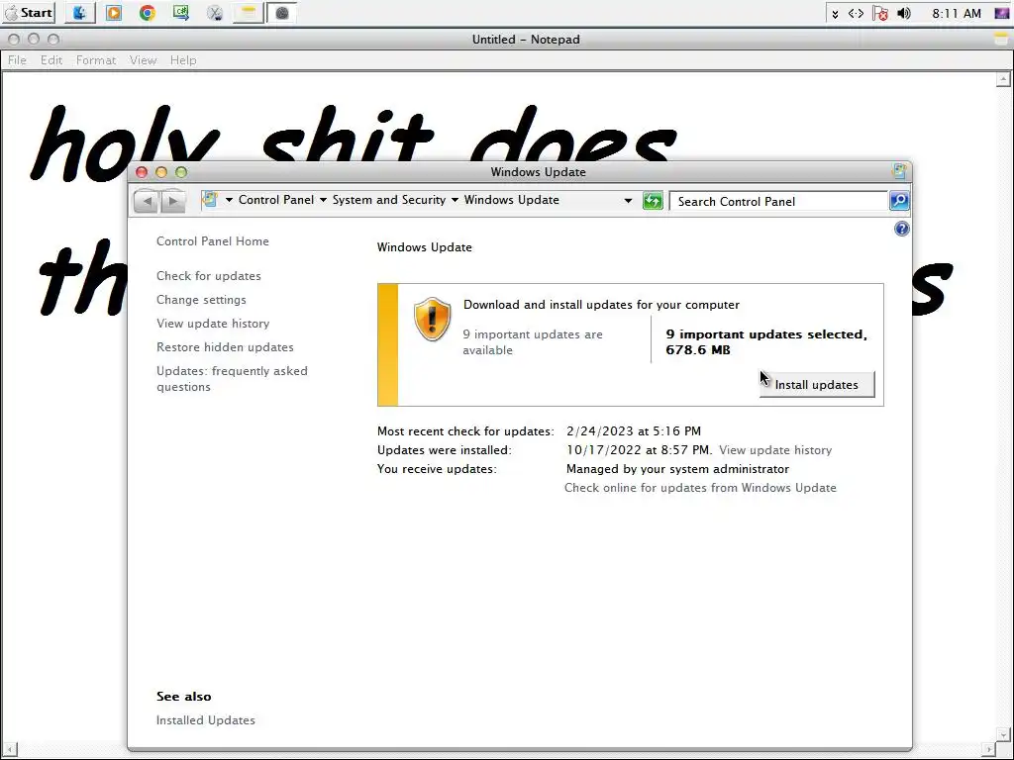Viewport: 1014px width, 760px height.
Task: Open 9 important updates are available link
Action: pyautogui.click(x=532, y=341)
